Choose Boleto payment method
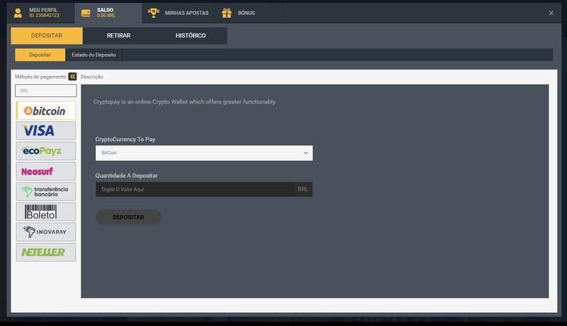Viewport: 567px width, 326px height. point(45,211)
